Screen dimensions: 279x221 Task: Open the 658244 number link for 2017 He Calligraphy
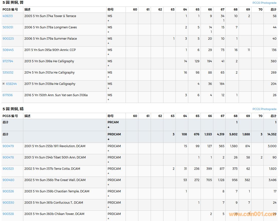[11, 84]
